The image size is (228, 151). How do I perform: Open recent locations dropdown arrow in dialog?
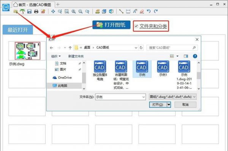click(65, 48)
